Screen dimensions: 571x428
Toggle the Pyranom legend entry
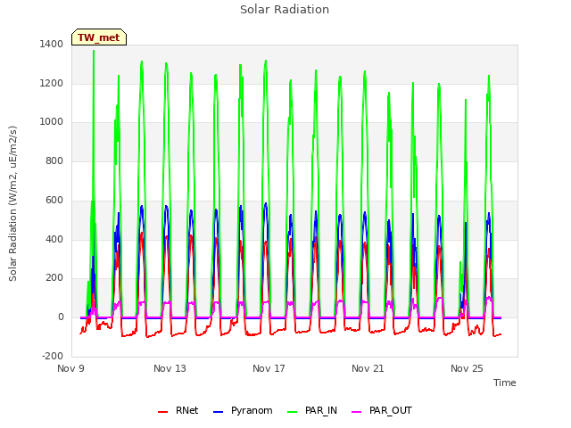243,410
